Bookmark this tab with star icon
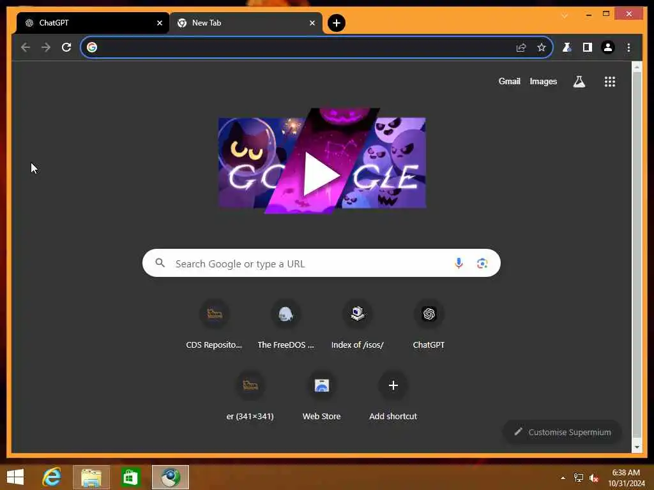654x490 pixels. [542, 47]
